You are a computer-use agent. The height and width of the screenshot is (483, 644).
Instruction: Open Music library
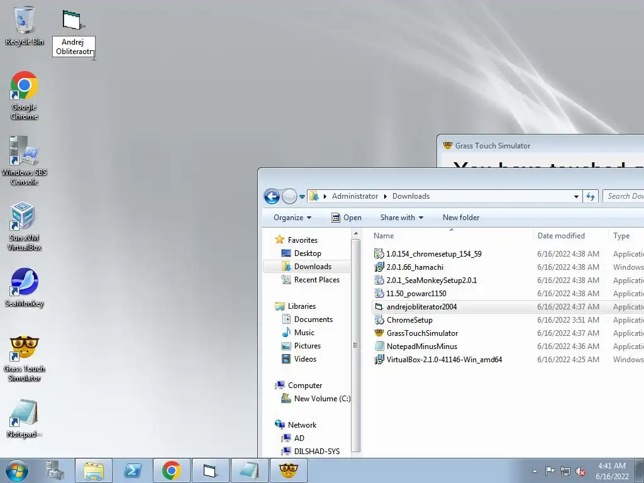point(304,332)
